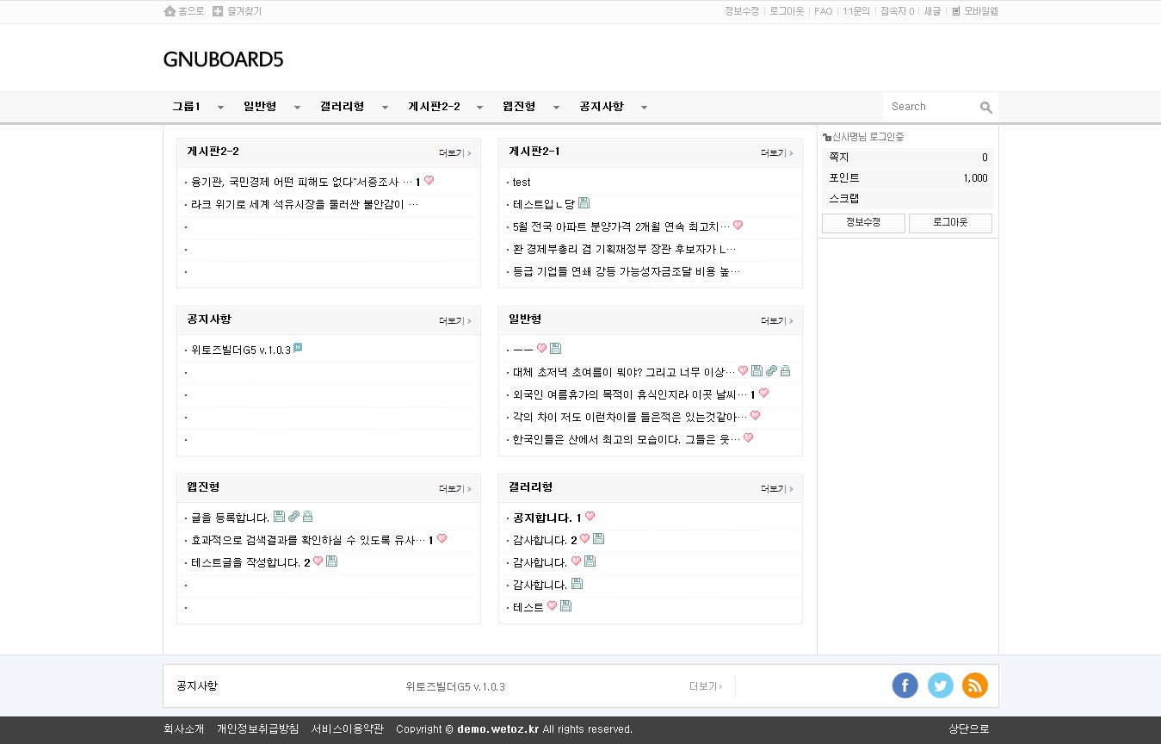Click the 정보수정 button in login box
1161x744 pixels.
pos(862,223)
